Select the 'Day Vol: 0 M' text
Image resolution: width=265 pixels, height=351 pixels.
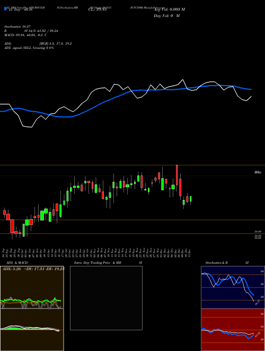click(166, 16)
